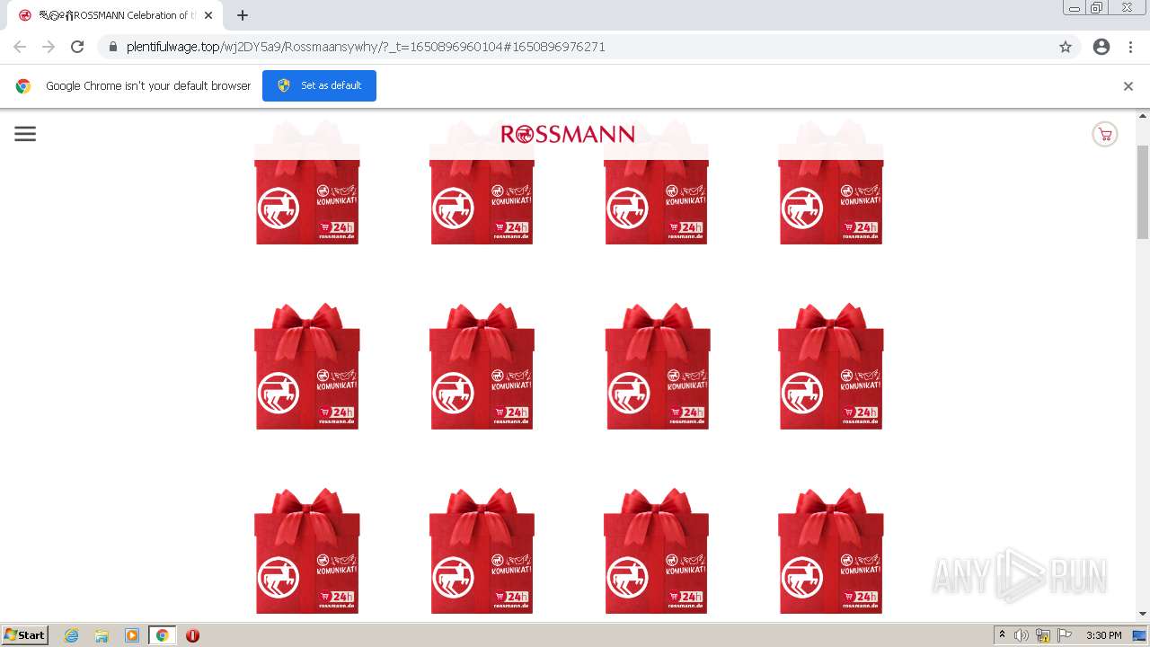The width and height of the screenshot is (1150, 647).
Task: Click the taskbar clock showing 3:30 PM
Action: click(x=1103, y=635)
